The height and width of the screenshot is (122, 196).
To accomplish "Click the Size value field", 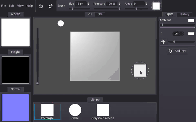I will (x=81, y=4).
